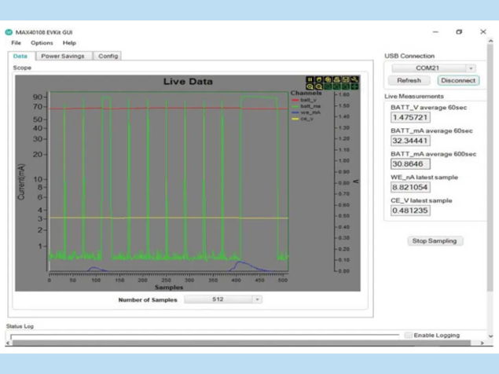Viewport: 499px width, 374px height.
Task: Open the Options menu
Action: (42, 42)
